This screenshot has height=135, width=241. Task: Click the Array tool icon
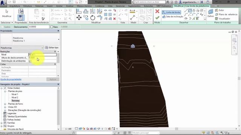point(105,15)
